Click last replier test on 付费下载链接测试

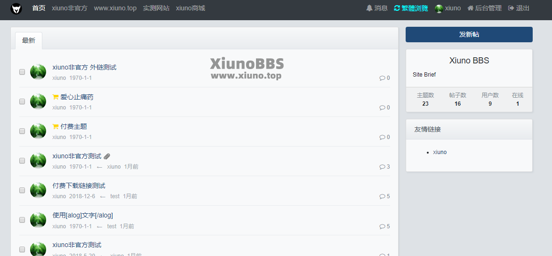(x=115, y=196)
